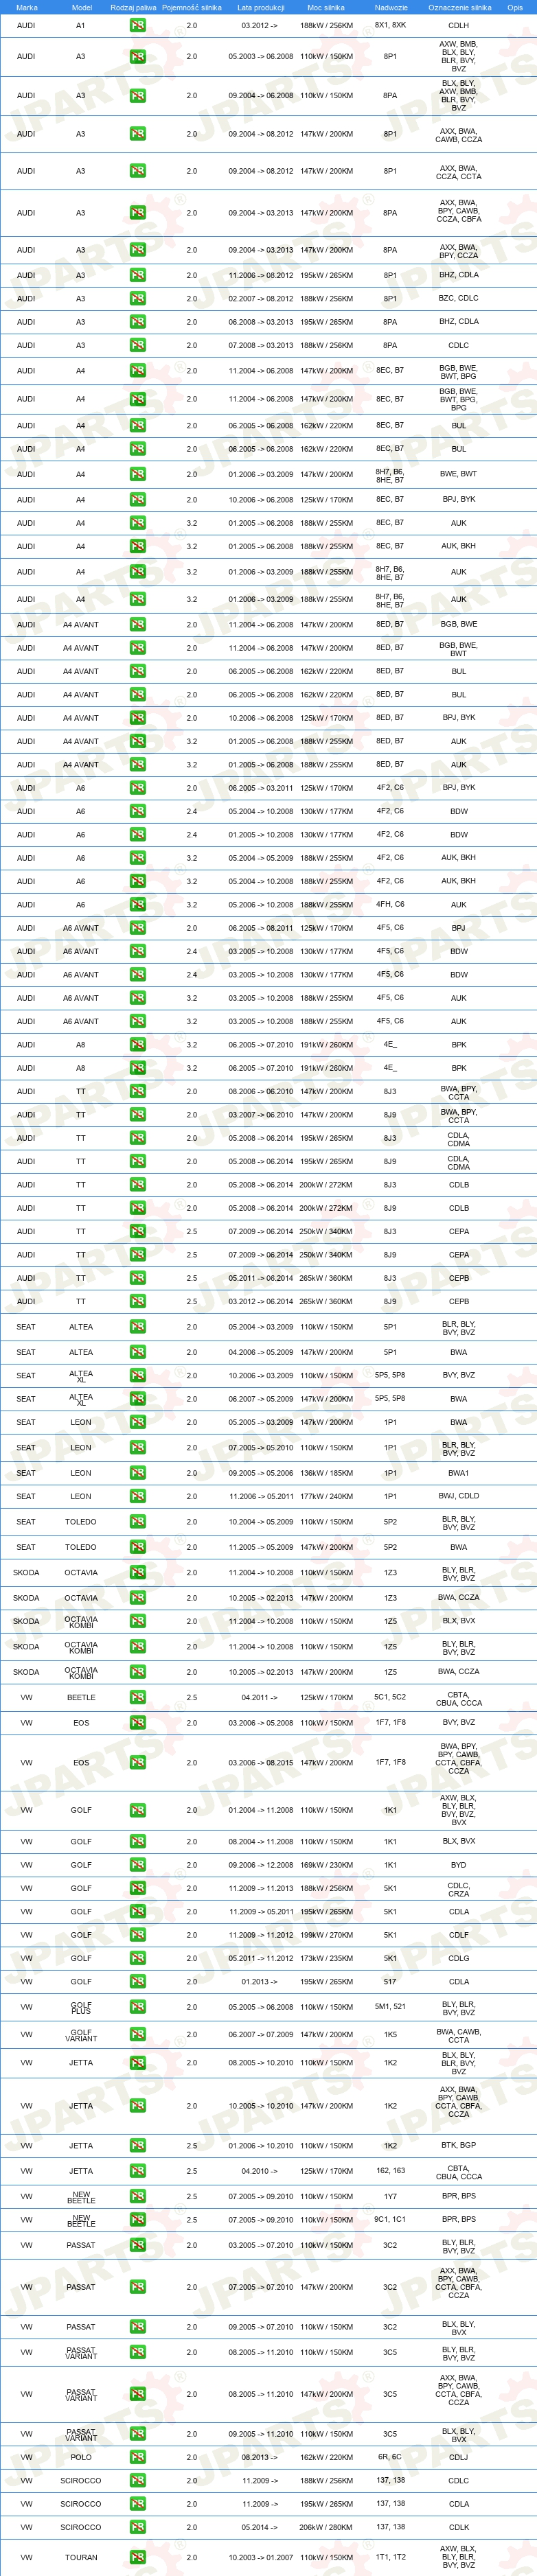Click the POLO model cell
Viewport: 537px width, 2576px height.
click(x=81, y=2457)
